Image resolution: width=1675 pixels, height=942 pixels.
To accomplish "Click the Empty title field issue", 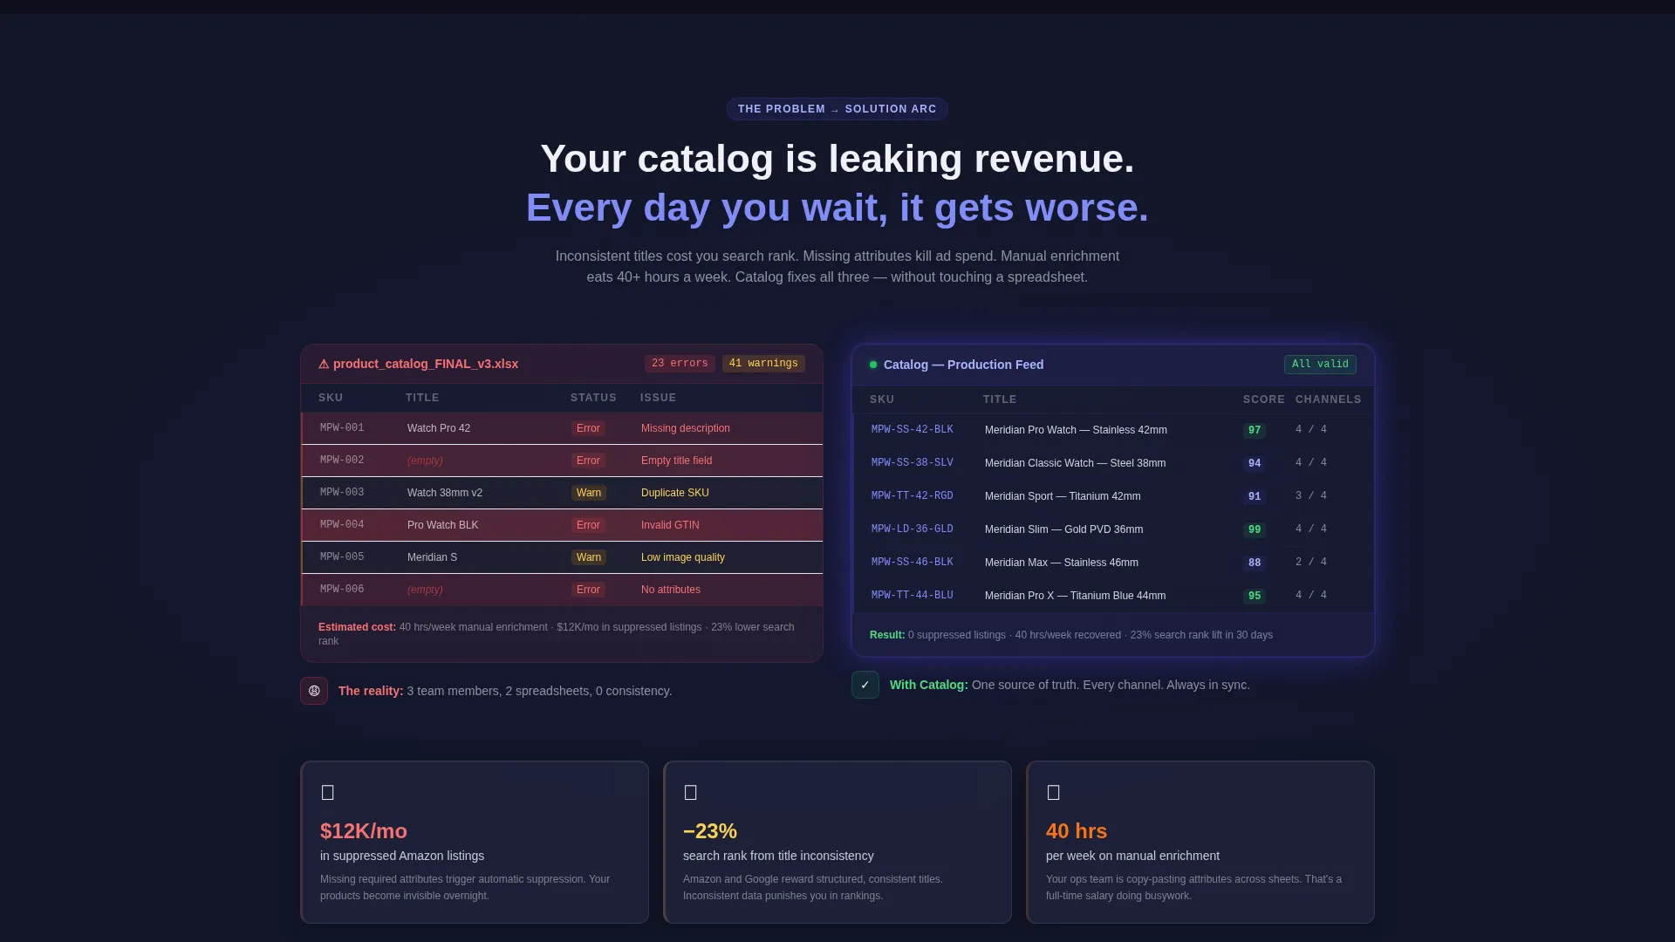I will coord(676,461).
